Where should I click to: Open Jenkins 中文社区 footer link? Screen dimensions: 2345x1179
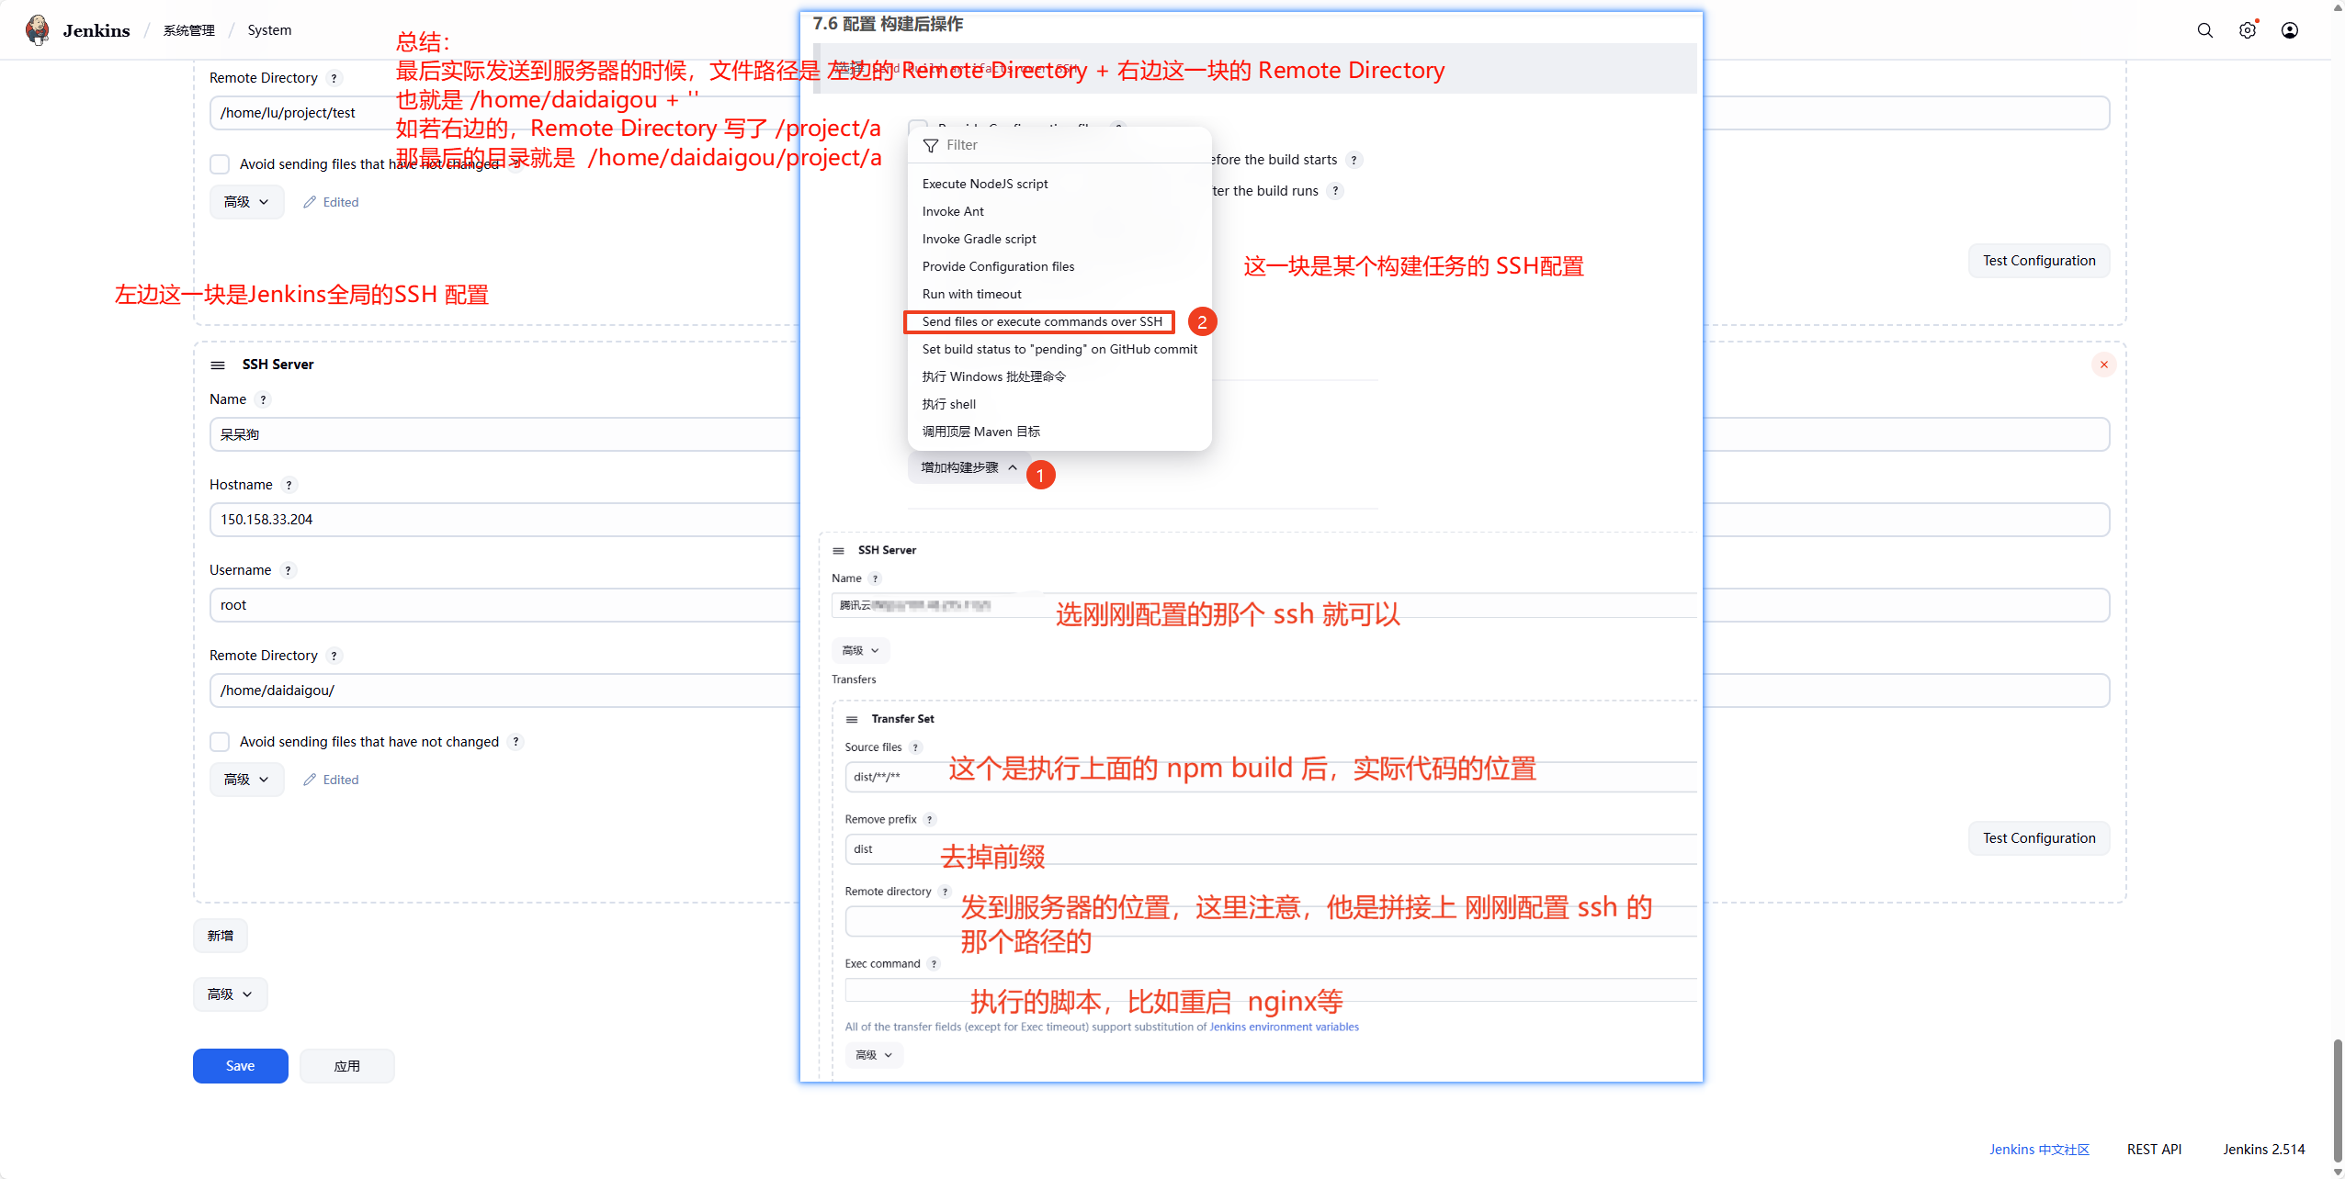point(2039,1150)
